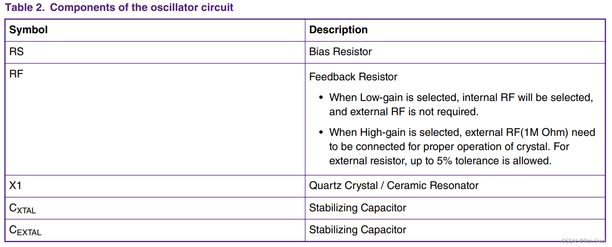Click the bullet dot before the High-gain sentence
Viewport: 612px width, 247px height.
tap(321, 133)
